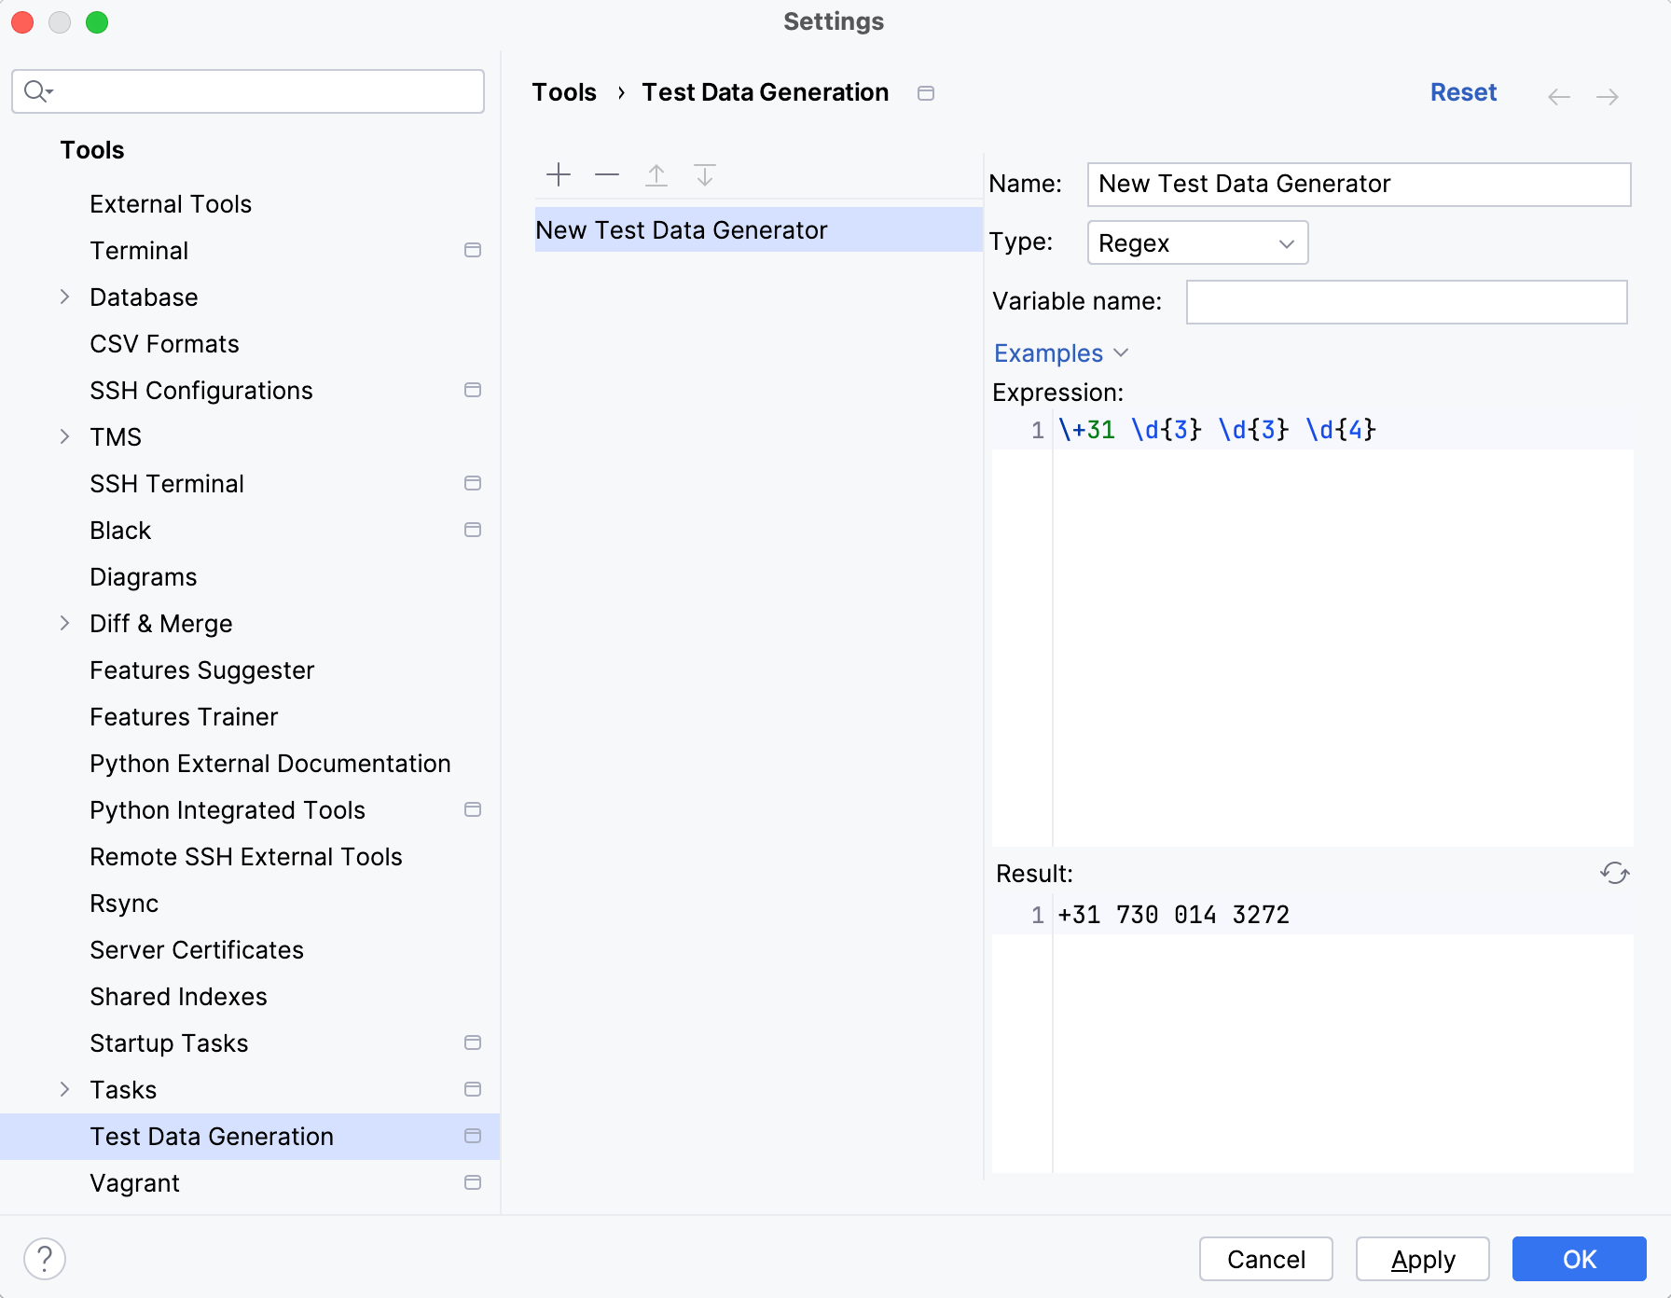The height and width of the screenshot is (1298, 1671).
Task: Add a new test data generator
Action: pos(558,174)
